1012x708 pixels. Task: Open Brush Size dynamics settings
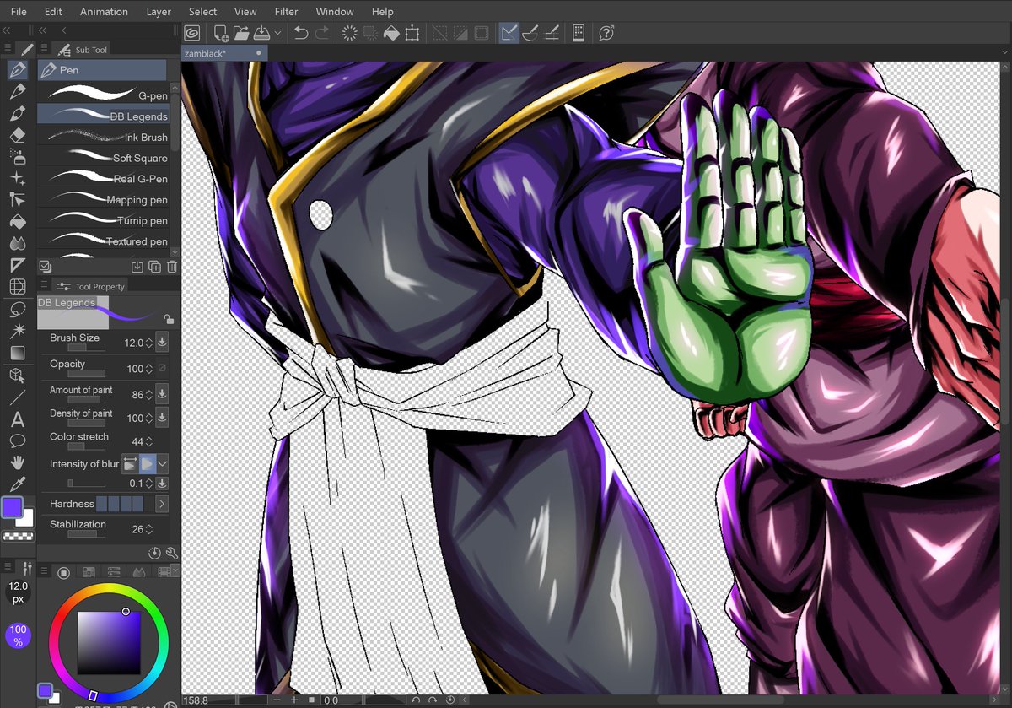click(x=162, y=343)
